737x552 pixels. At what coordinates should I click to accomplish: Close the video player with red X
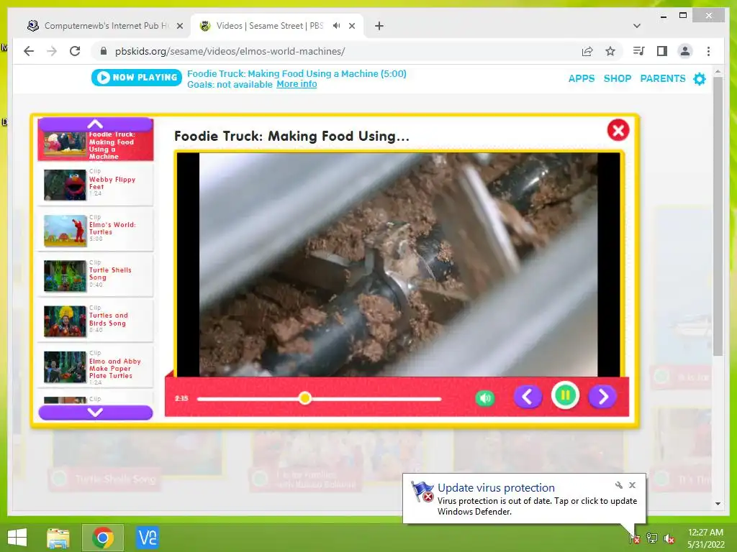(618, 130)
